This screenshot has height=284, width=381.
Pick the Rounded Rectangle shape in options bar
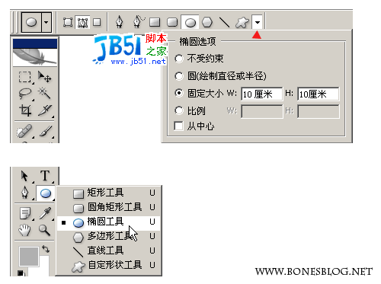coord(172,22)
